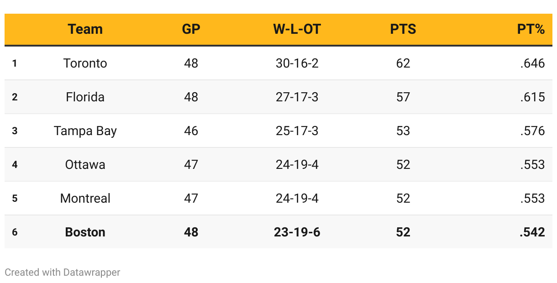Viewport: 557px width, 283px height.
Task: Click the PT% column header
Action: point(531,29)
